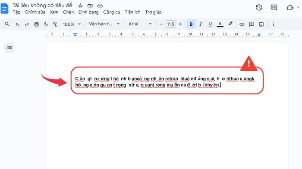Decrease the font size

click(x=161, y=24)
